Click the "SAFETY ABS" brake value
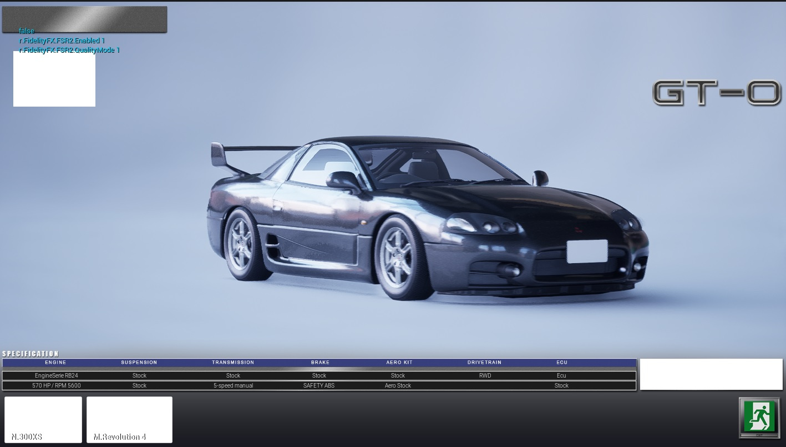Image resolution: width=786 pixels, height=447 pixels. tap(319, 386)
